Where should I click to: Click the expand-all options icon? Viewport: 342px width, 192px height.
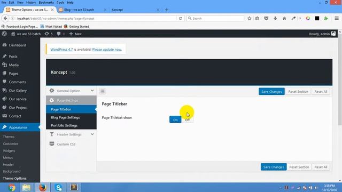103,91
